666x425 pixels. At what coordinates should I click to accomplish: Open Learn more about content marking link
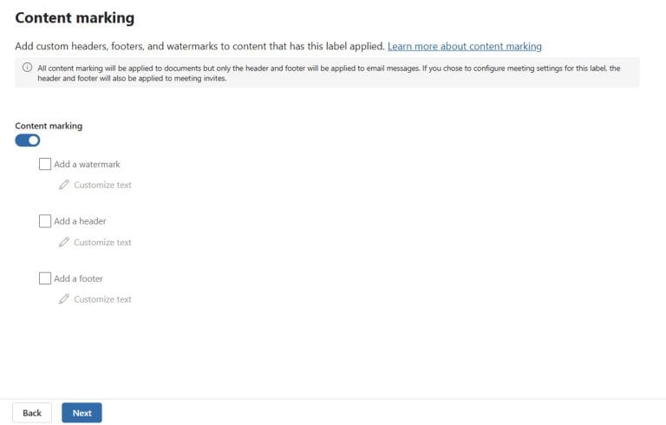(464, 46)
